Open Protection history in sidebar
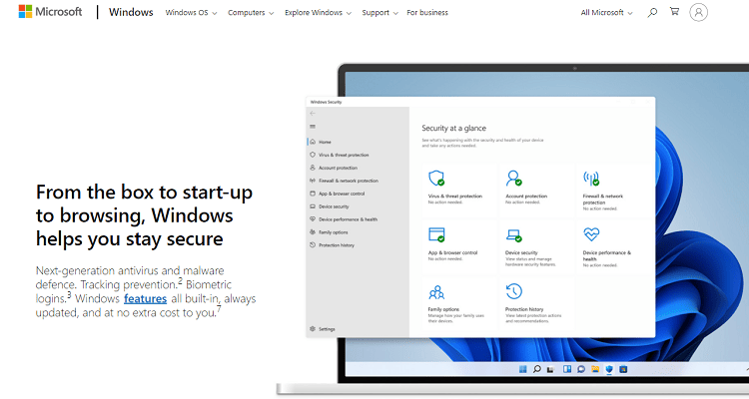Screen dimensions: 749x399 click(332, 244)
